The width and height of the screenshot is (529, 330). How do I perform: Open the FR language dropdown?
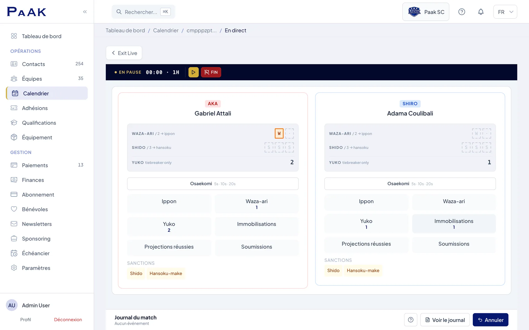(x=505, y=12)
